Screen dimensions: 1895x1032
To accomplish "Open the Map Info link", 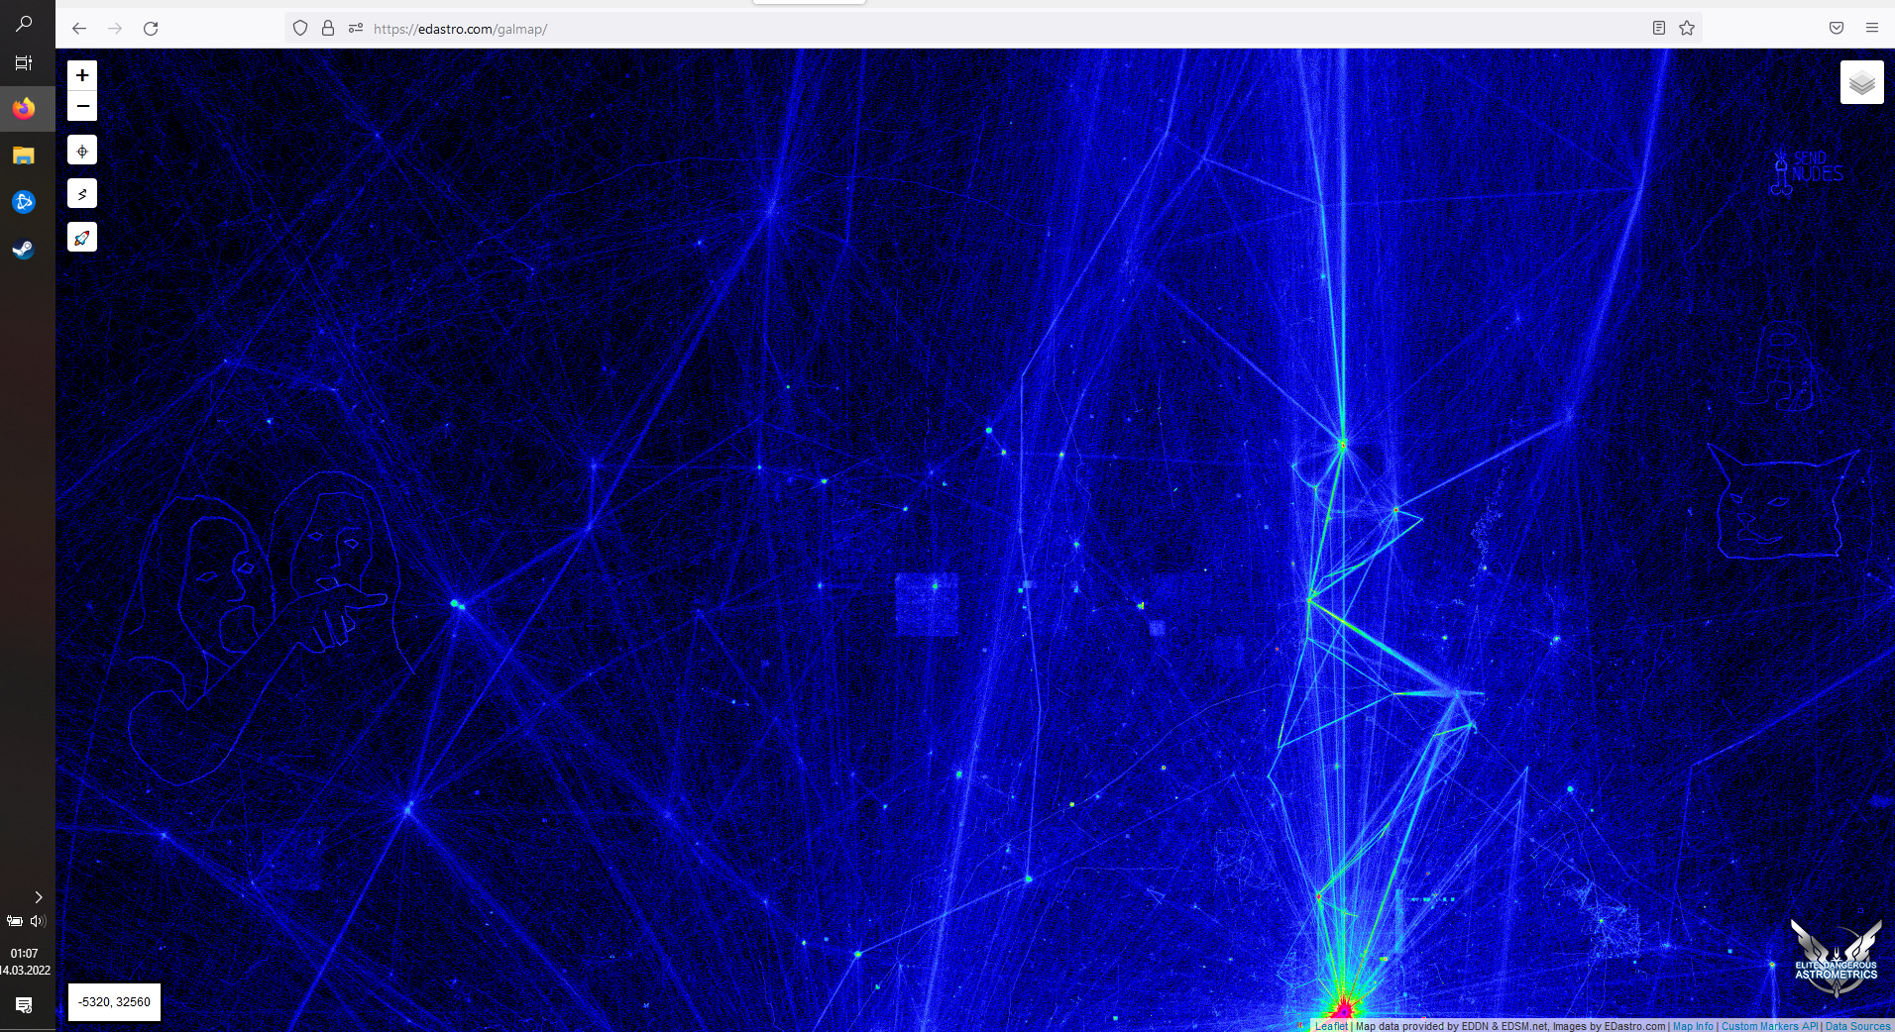I will coord(1693,1026).
